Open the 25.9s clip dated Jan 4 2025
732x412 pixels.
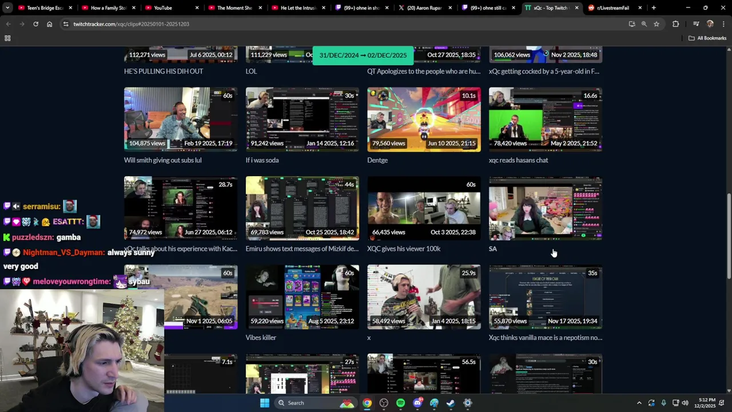(424, 297)
